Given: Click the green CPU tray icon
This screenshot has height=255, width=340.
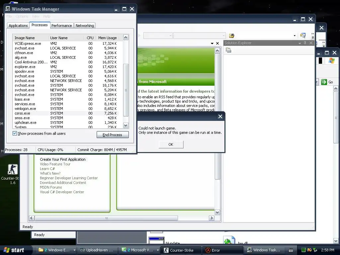Looking at the screenshot, I should [303, 250].
